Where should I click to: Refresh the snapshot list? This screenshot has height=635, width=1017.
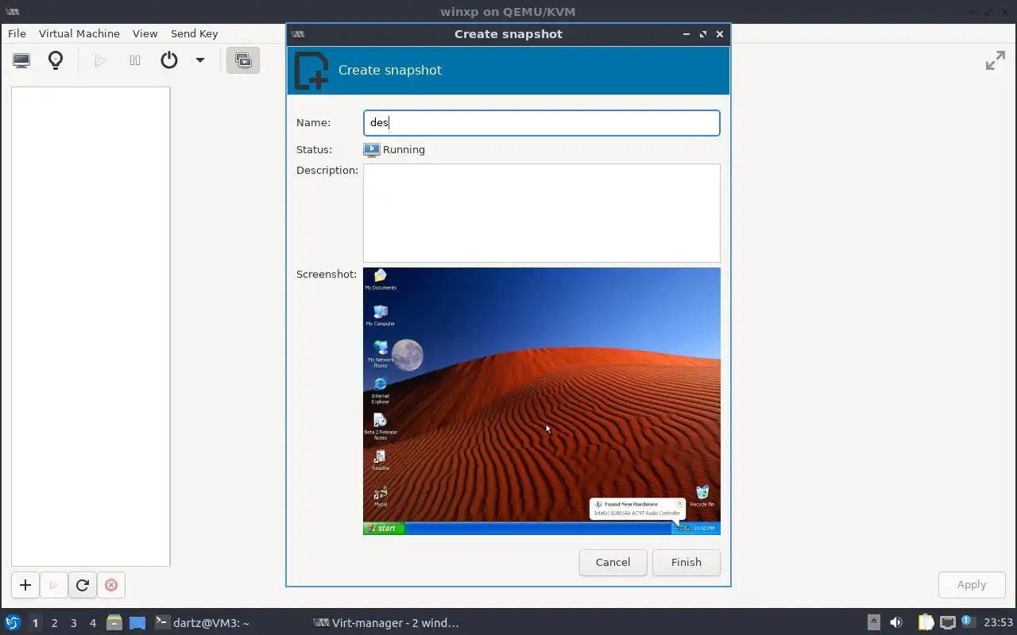pos(82,585)
